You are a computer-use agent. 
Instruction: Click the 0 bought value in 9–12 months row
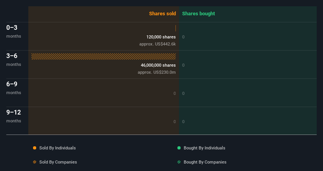point(183,122)
